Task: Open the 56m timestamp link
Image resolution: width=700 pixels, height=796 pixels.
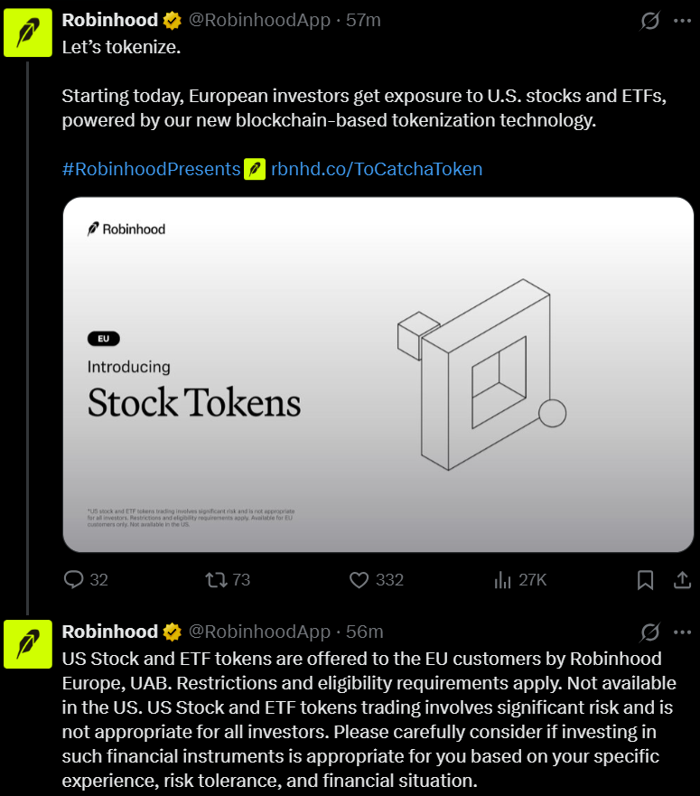Action: point(365,631)
